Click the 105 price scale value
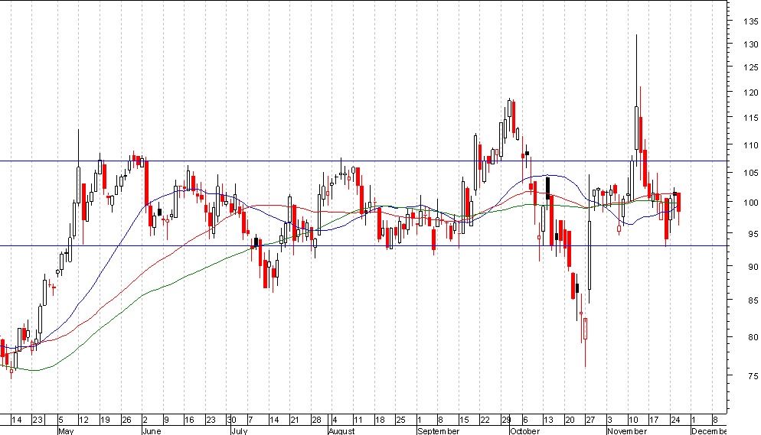The width and height of the screenshot is (761, 435). (x=750, y=173)
